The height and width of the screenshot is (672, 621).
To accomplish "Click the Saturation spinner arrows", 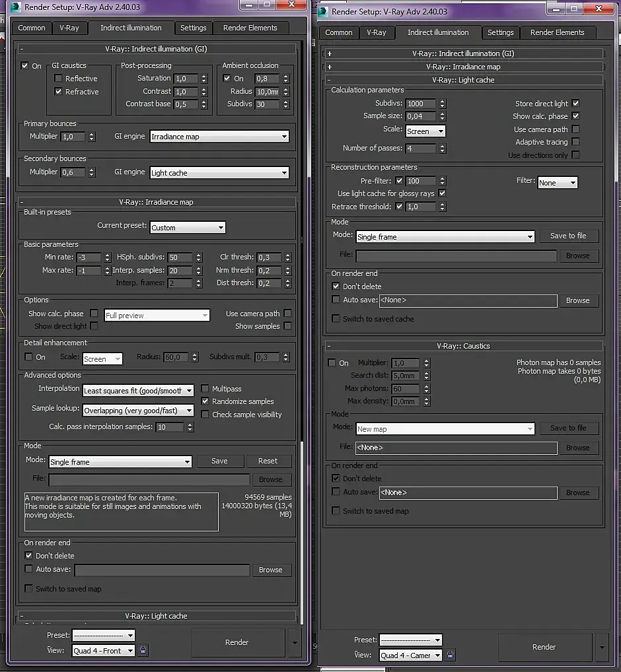I will [203, 79].
